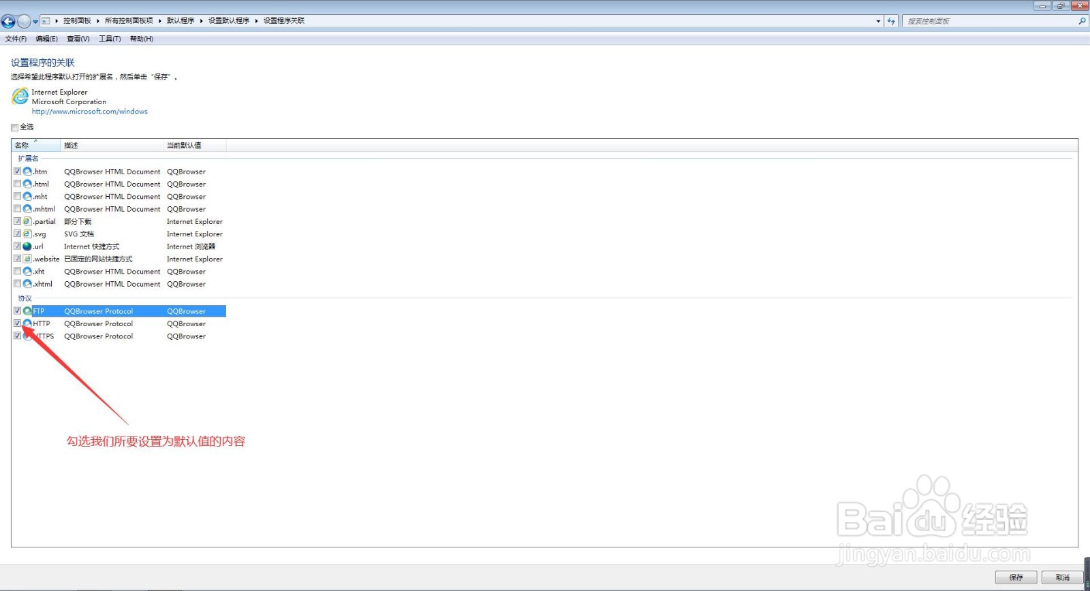This screenshot has width=1090, height=591.
Task: Collapse the 扩展名 group header
Action: [28, 159]
